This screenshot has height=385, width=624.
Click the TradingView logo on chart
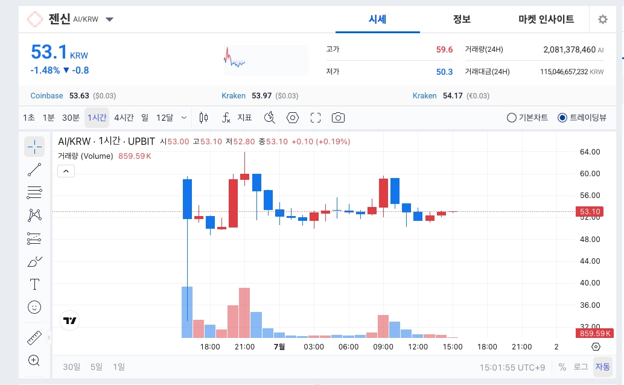(69, 320)
